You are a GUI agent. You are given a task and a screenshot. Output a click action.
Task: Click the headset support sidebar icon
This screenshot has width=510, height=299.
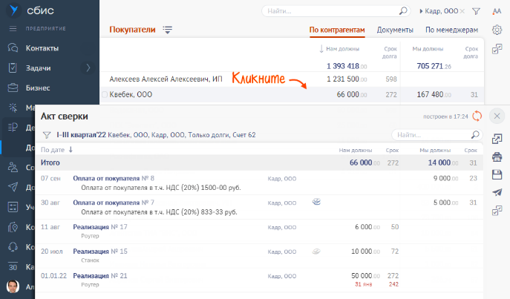pyautogui.click(x=13, y=246)
